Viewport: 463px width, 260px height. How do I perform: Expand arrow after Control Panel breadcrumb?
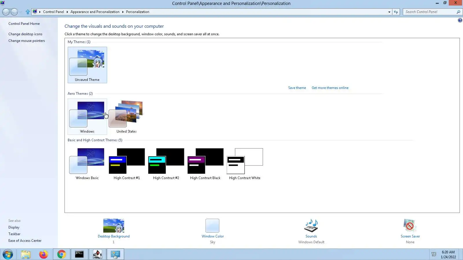point(67,12)
